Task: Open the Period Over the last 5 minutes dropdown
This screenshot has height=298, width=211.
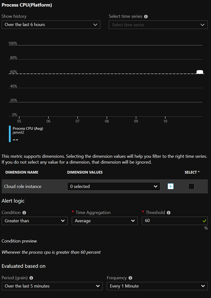Action: pyautogui.click(x=52, y=286)
